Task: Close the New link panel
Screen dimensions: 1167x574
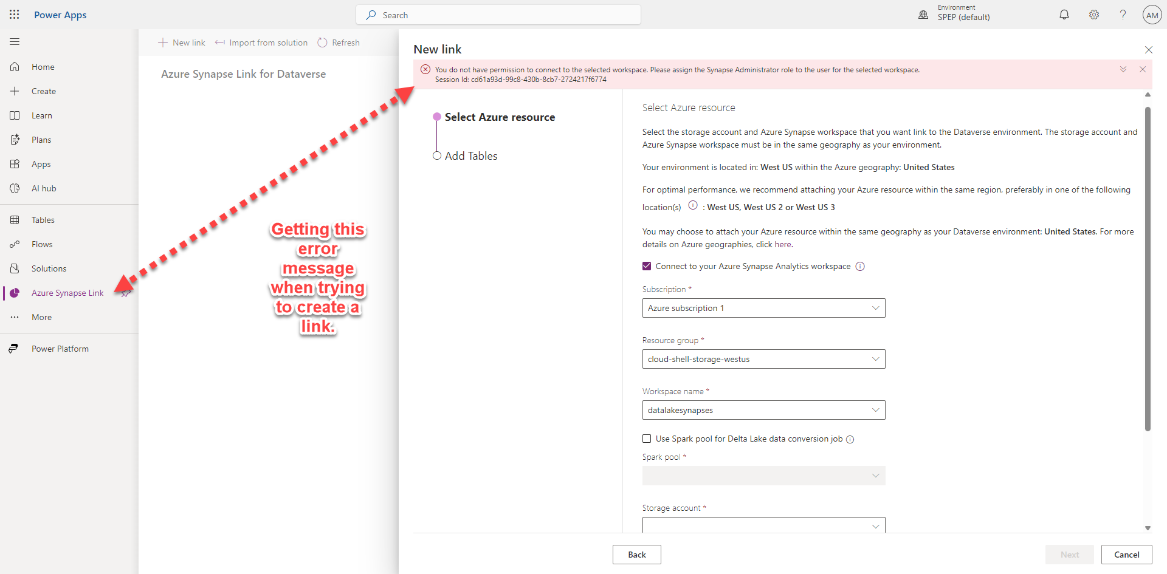Action: pyautogui.click(x=1149, y=50)
